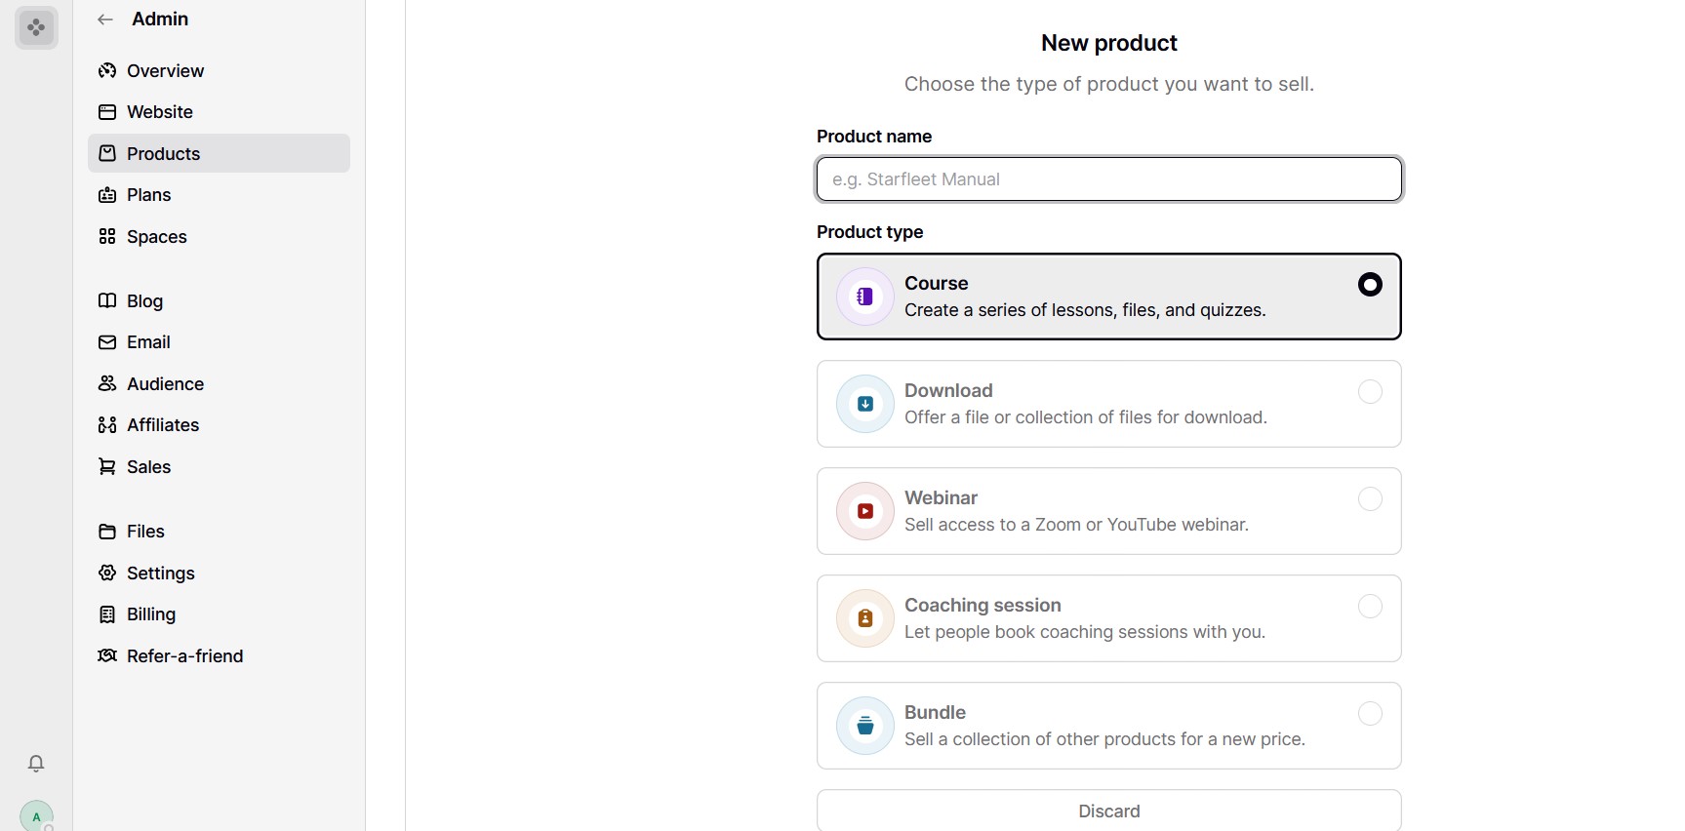Click the back arrow next to Admin
The height and width of the screenshot is (831, 1685).
[105, 20]
